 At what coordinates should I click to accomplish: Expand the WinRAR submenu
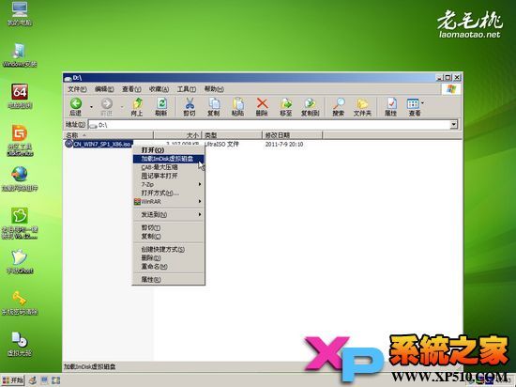coord(168,202)
